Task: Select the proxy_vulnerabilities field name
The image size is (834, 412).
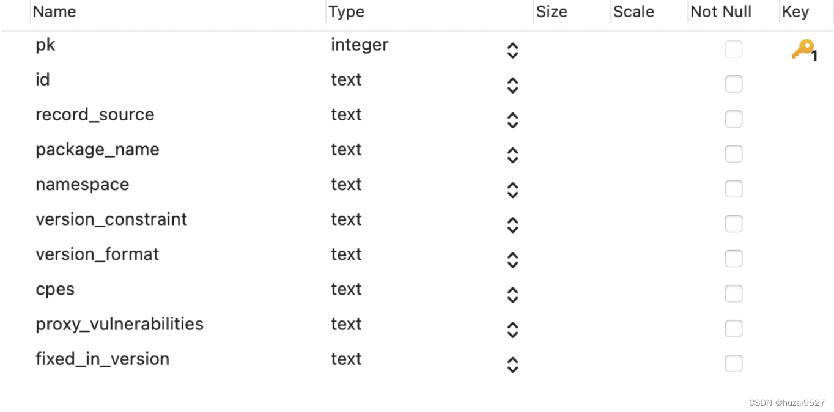Action: click(x=119, y=324)
